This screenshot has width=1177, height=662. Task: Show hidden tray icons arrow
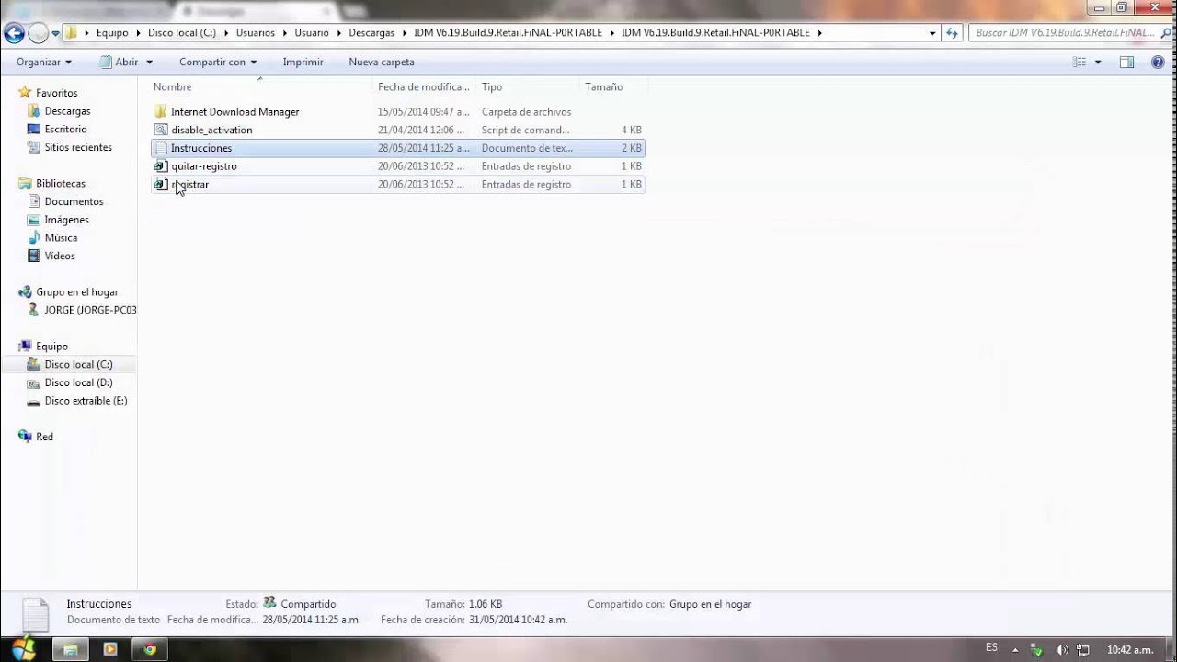[1015, 649]
